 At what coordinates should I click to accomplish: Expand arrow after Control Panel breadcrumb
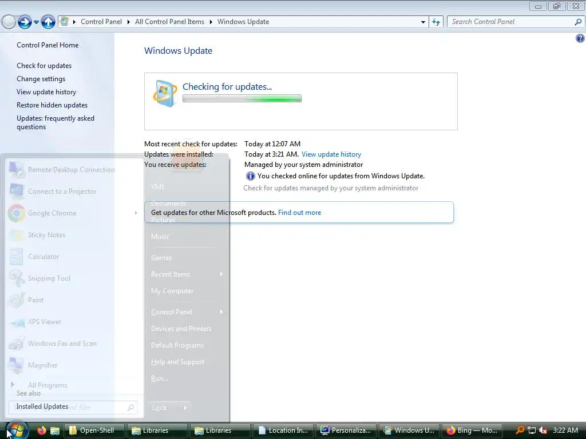click(128, 22)
